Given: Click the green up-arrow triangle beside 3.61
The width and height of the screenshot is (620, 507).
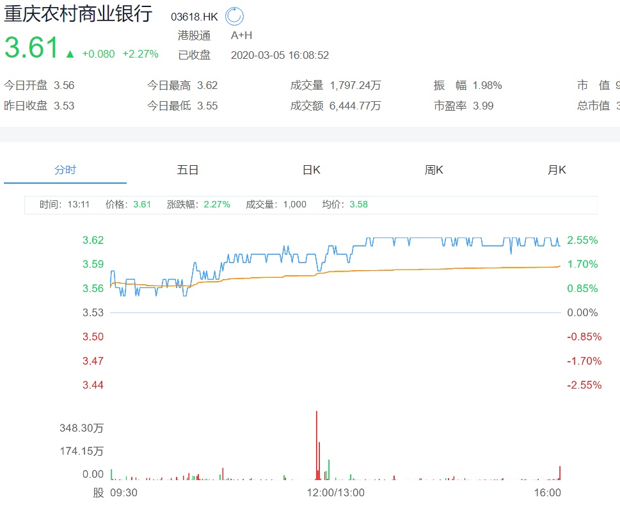Looking at the screenshot, I should (70, 54).
